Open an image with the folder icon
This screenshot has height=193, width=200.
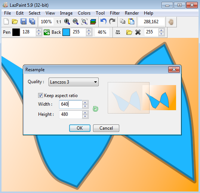pyautogui.click(x=15, y=21)
